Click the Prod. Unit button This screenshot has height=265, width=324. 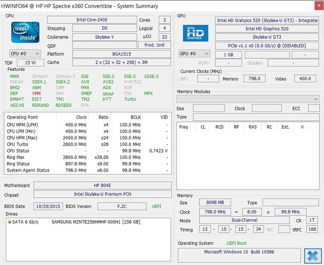point(154,45)
